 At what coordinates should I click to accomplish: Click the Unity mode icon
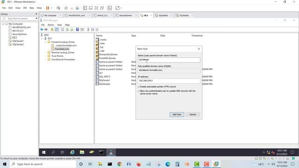[x=102, y=8]
